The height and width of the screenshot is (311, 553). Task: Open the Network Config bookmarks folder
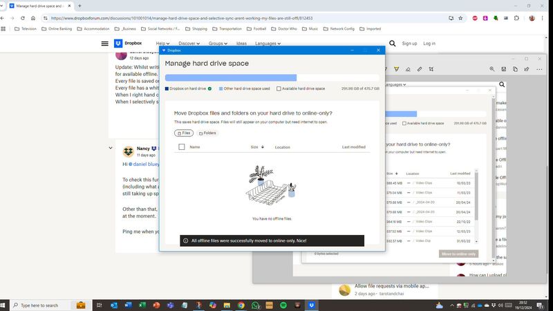point(339,29)
